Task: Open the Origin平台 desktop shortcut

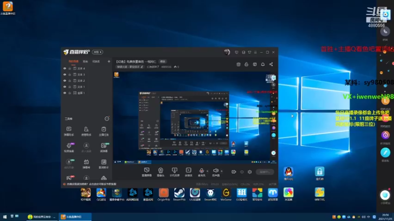Action: [164, 194]
